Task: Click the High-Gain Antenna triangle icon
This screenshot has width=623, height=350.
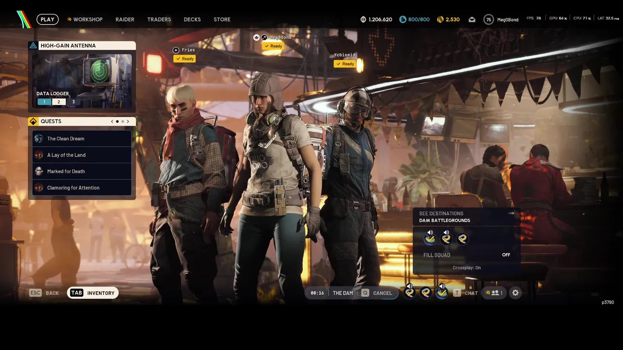Action: pyautogui.click(x=33, y=45)
